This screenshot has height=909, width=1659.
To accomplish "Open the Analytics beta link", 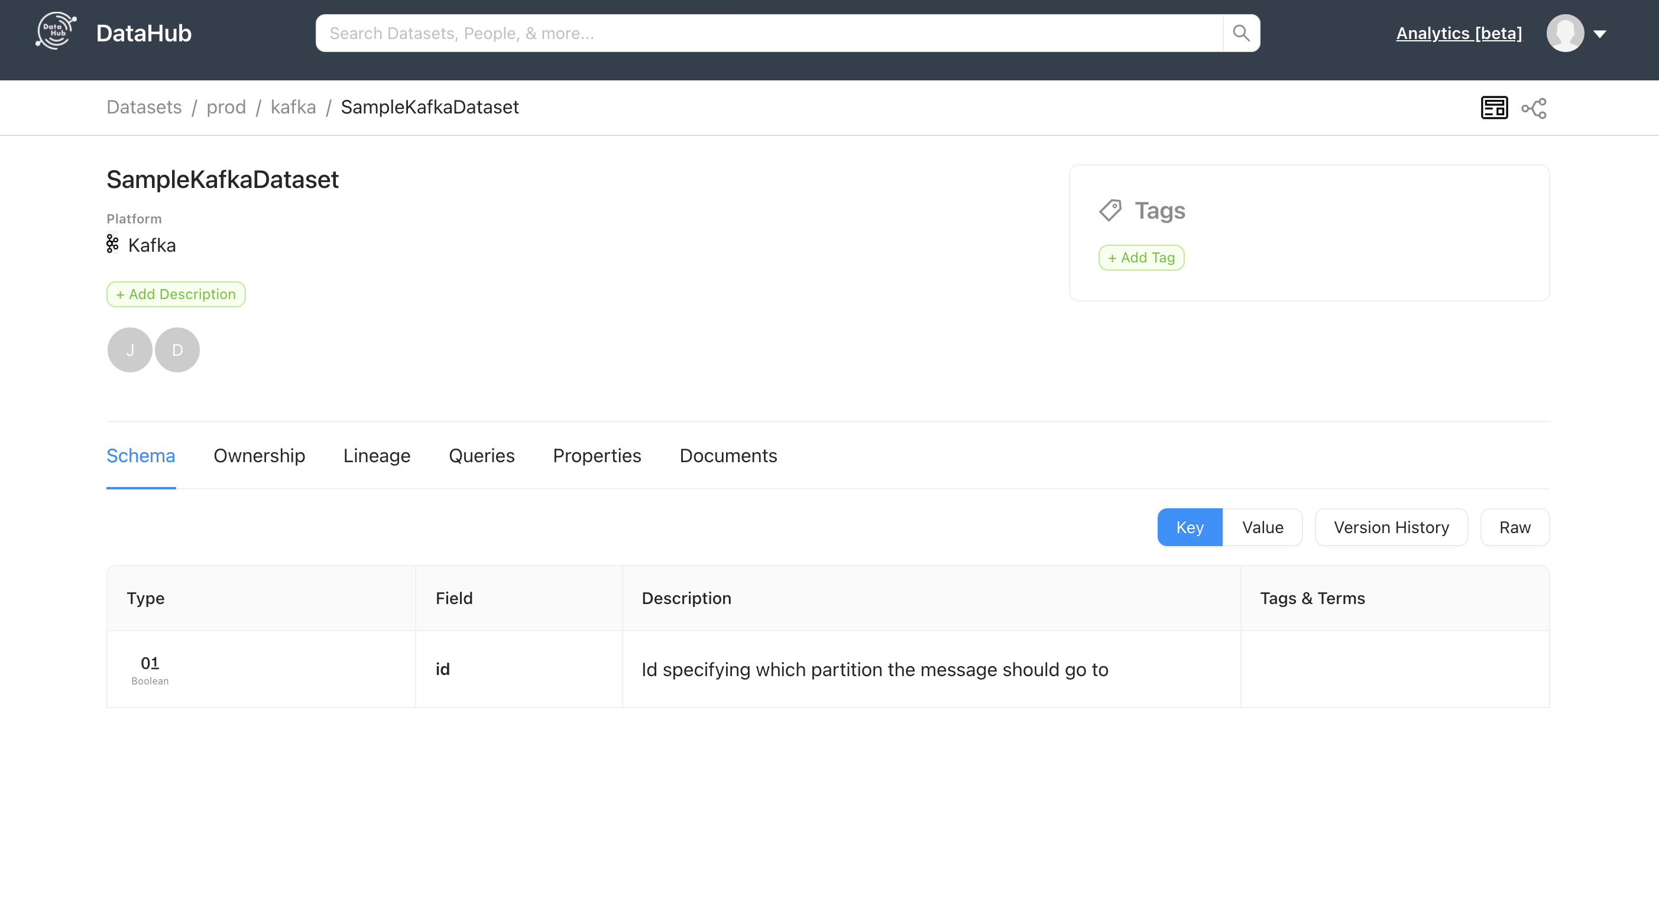I will [x=1458, y=33].
